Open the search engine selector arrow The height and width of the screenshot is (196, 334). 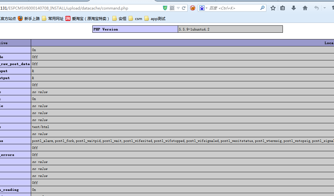click(206, 8)
